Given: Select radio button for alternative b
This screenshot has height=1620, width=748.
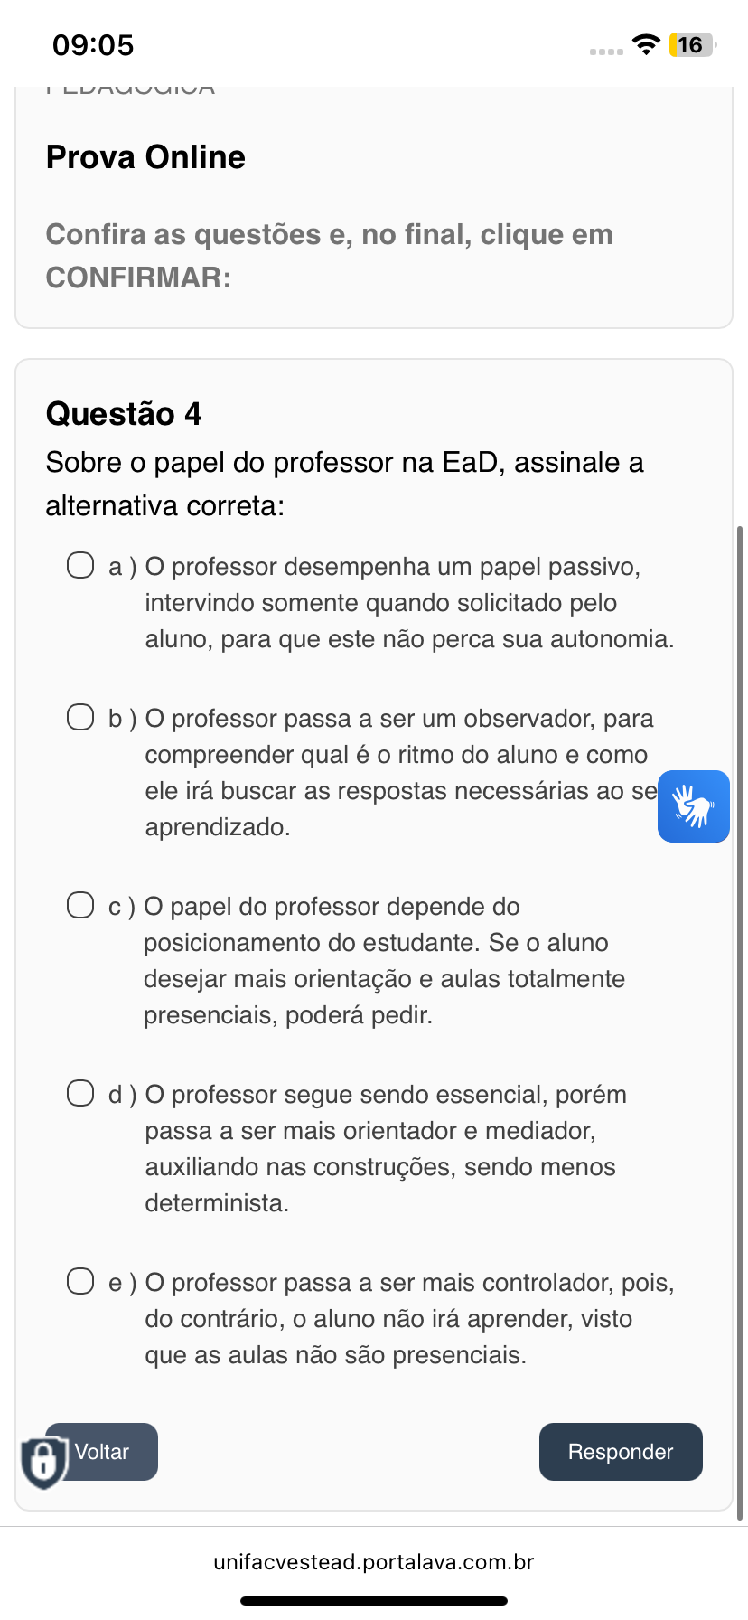Looking at the screenshot, I should (x=80, y=718).
